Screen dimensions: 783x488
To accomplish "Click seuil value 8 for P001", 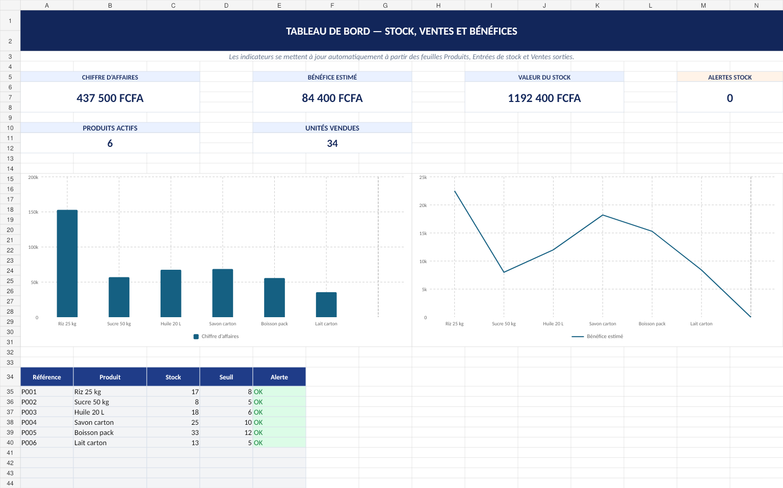I will [226, 392].
